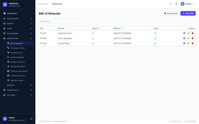Expand the Parties section

pos(18,24)
